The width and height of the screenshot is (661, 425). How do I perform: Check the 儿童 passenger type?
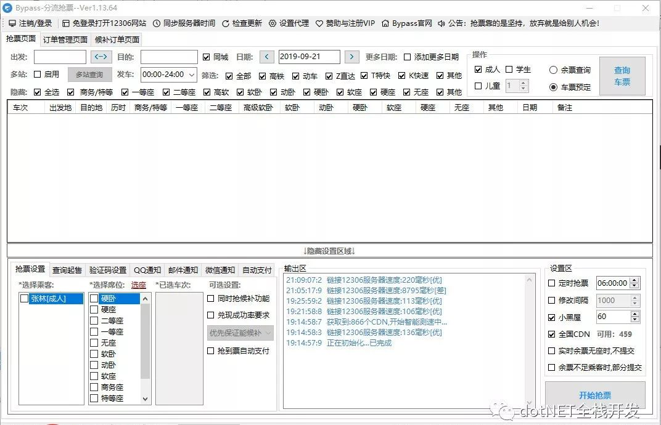point(478,86)
